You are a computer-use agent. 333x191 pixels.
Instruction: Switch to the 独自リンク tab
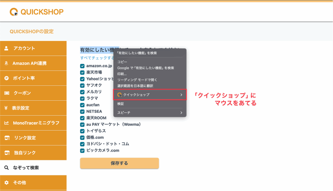point(33,153)
